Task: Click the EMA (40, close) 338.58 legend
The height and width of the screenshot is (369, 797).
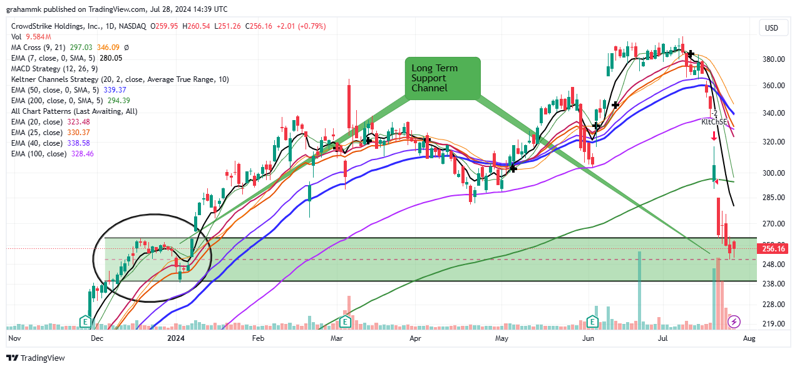Action: pyautogui.click(x=51, y=143)
